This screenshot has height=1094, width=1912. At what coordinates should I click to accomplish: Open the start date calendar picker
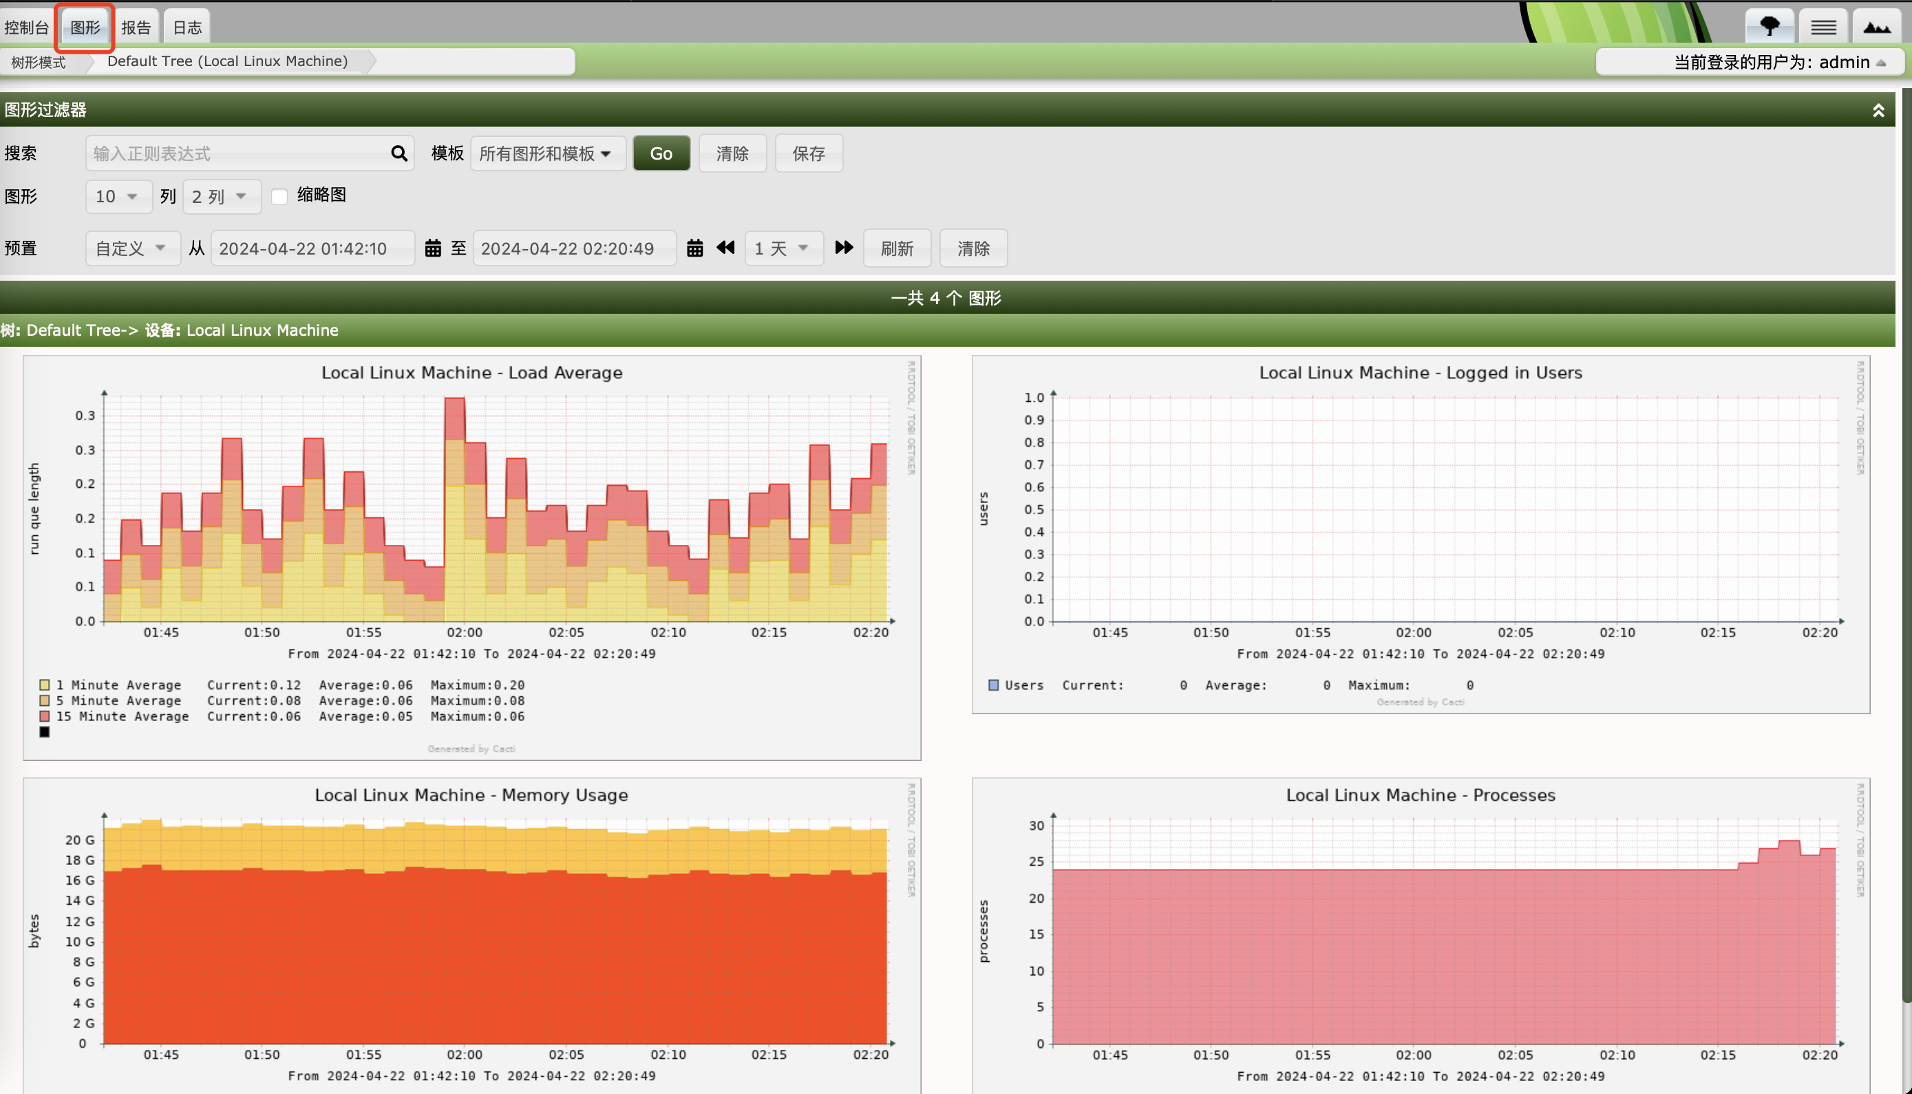[x=433, y=248]
